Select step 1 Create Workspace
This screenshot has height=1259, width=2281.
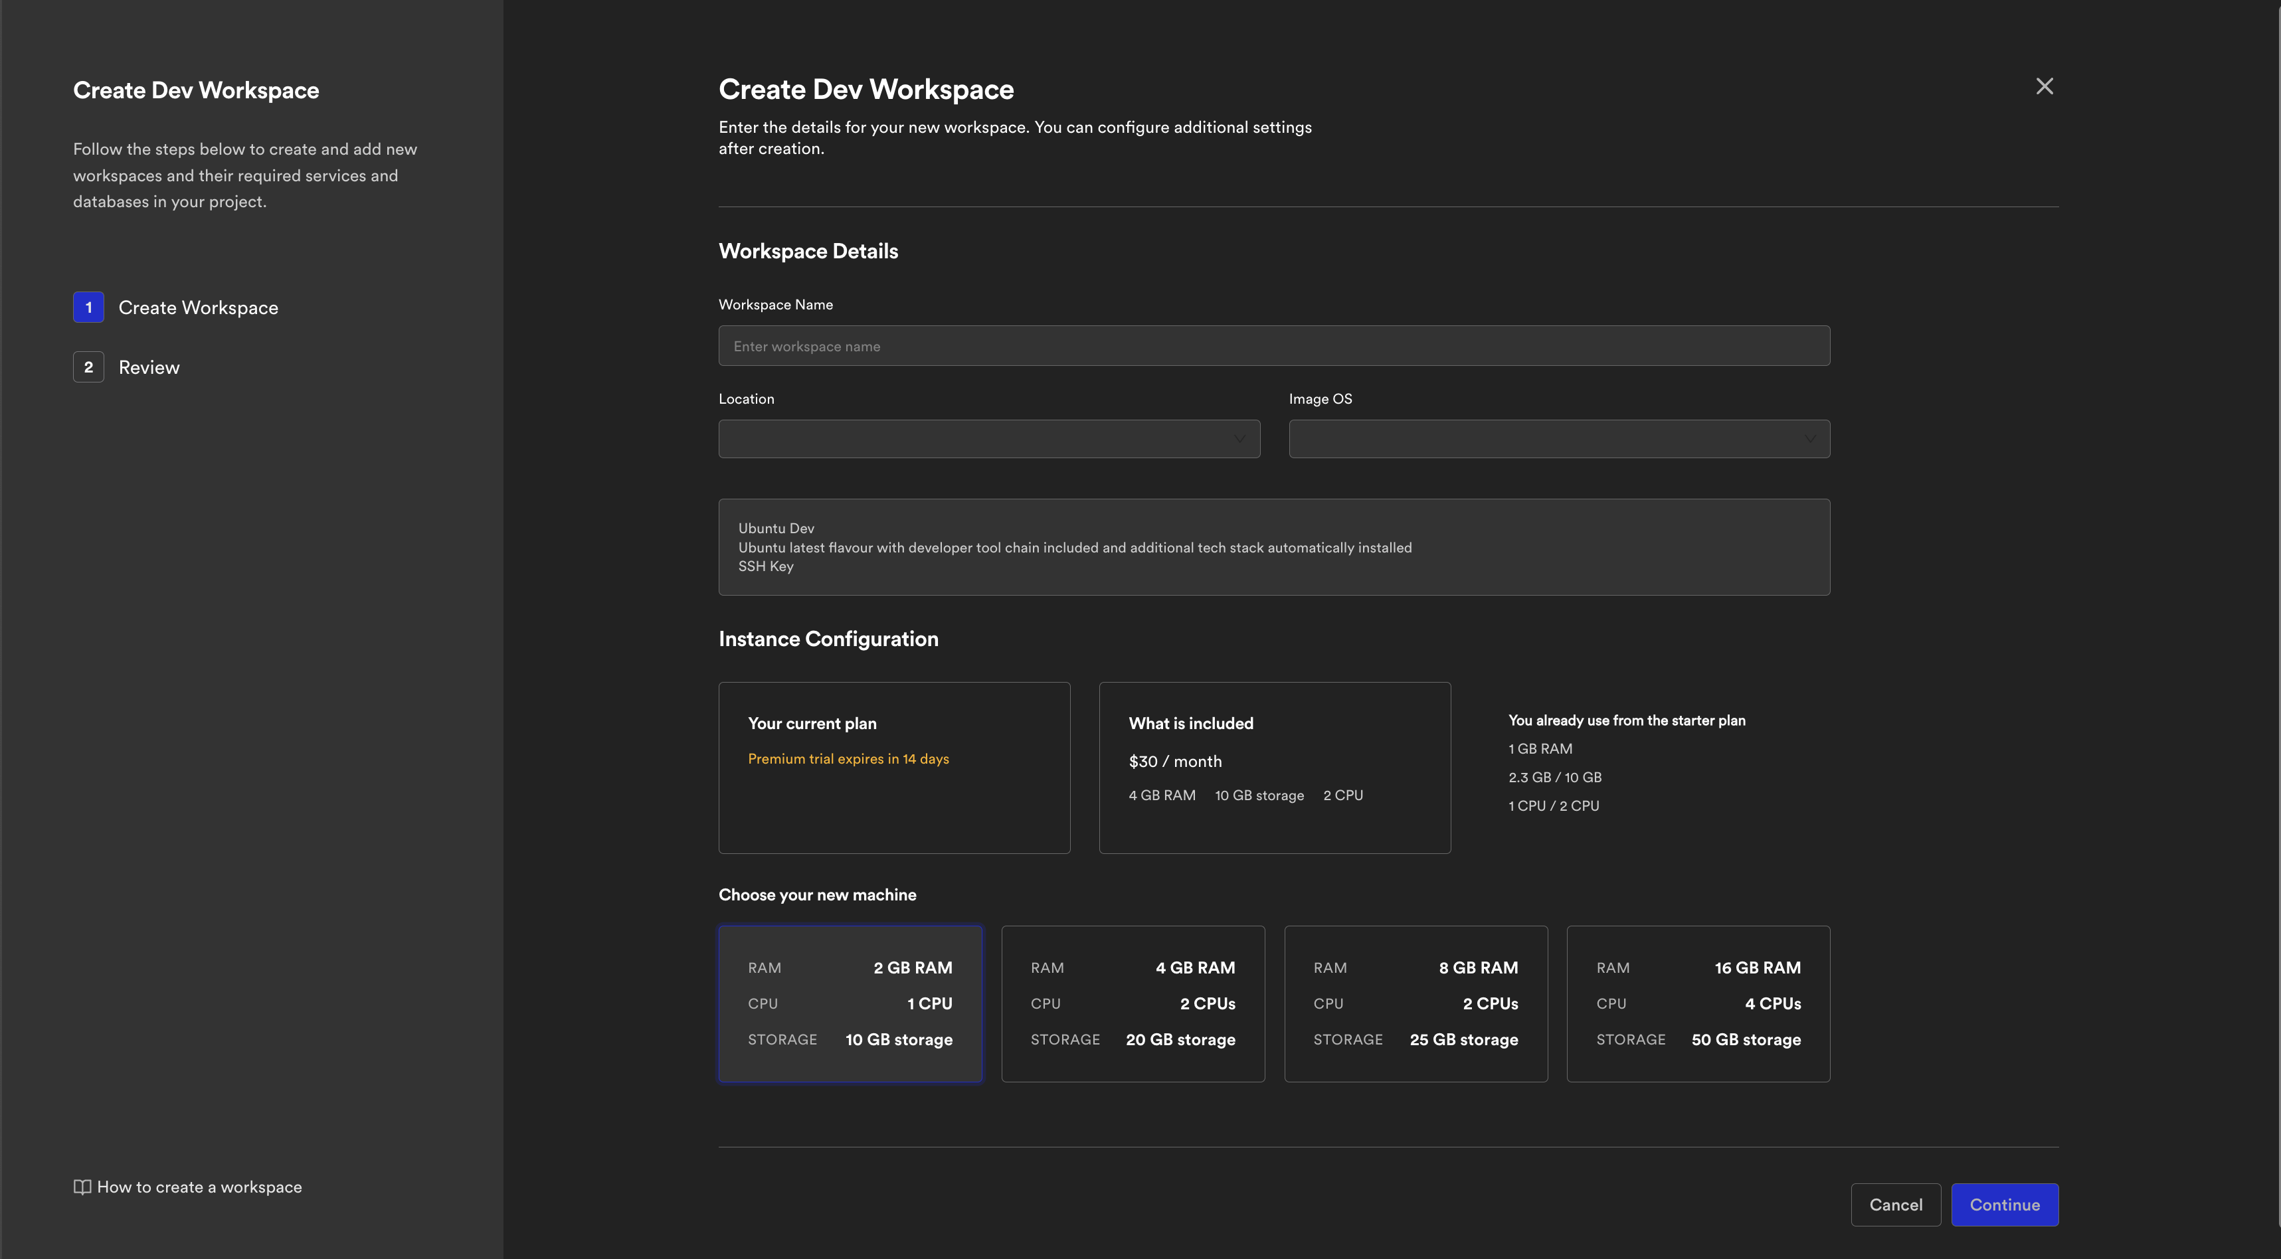coord(175,307)
